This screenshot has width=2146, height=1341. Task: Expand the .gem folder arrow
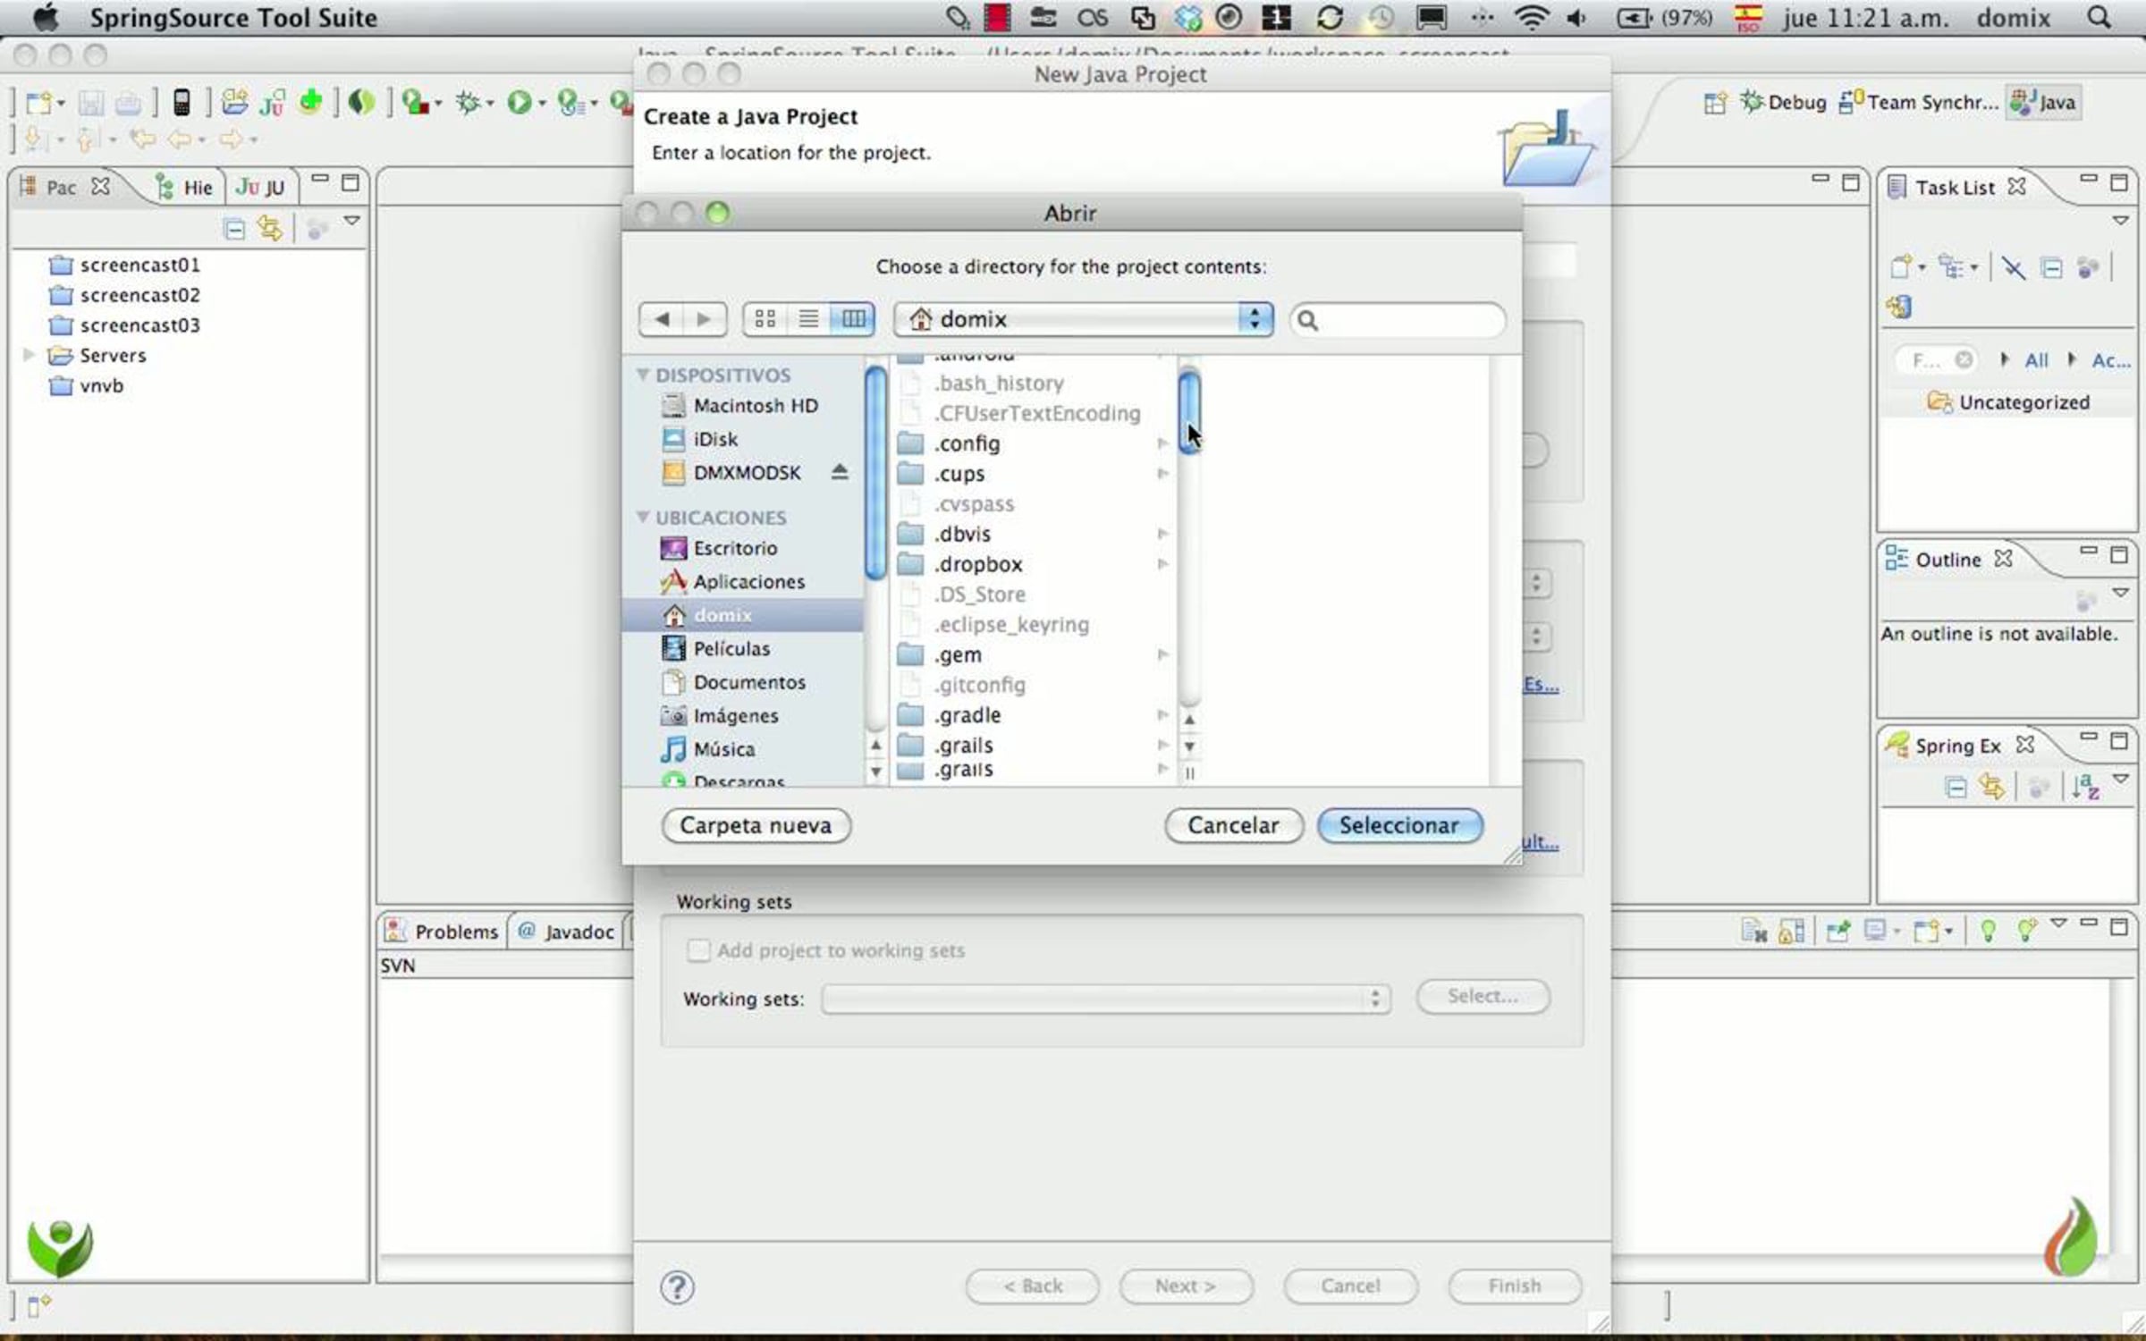1162,654
